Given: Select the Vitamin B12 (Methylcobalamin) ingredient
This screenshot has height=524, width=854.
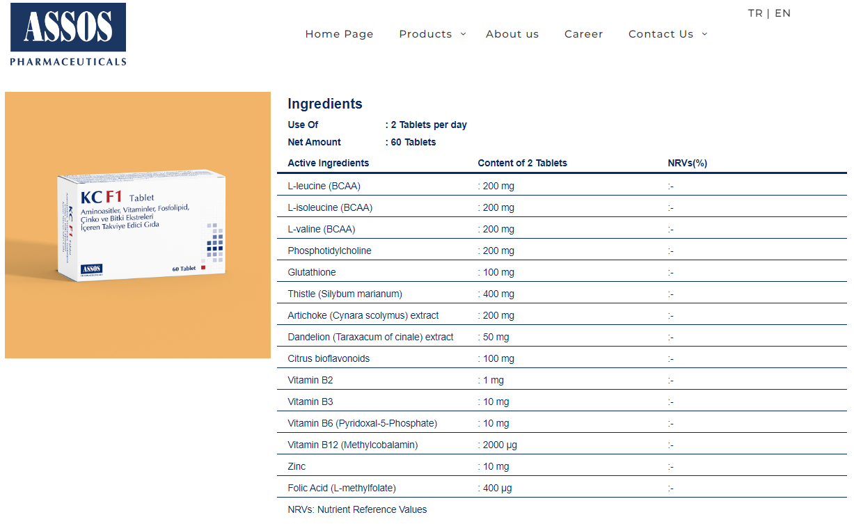Looking at the screenshot, I should [353, 445].
